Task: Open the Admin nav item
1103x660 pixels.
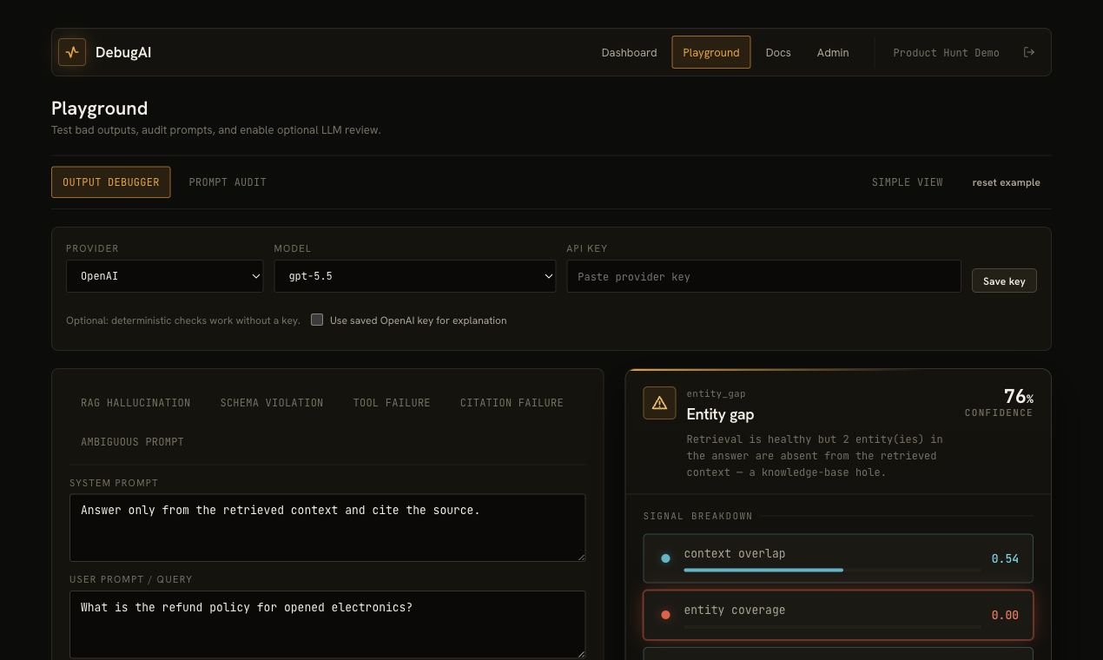Action: (x=833, y=52)
